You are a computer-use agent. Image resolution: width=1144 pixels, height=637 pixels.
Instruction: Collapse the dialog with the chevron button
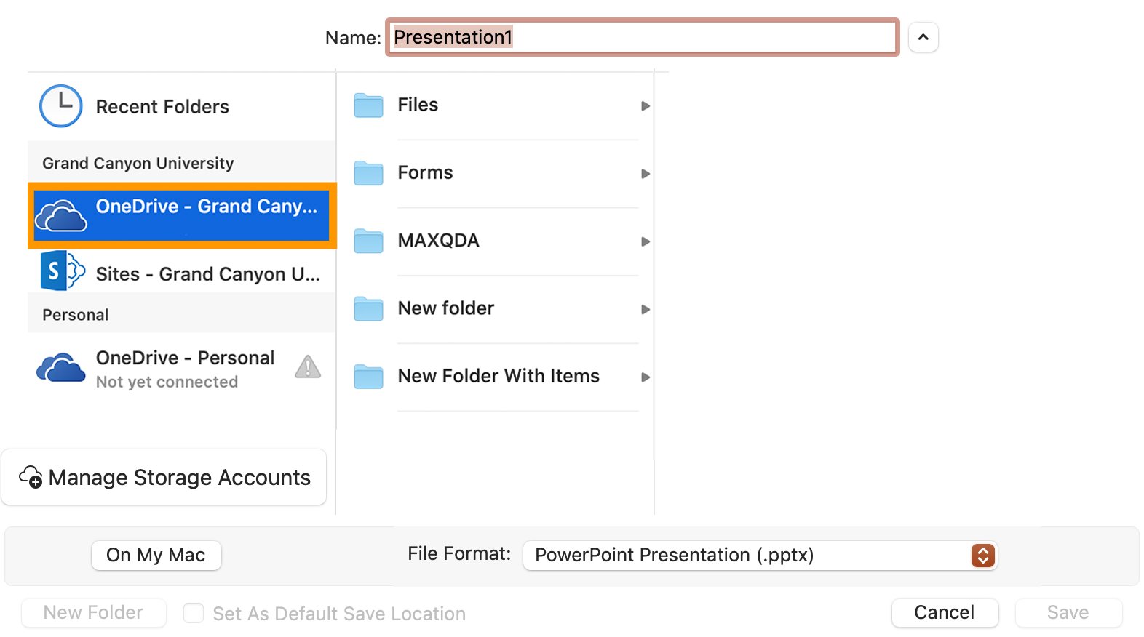coord(923,37)
